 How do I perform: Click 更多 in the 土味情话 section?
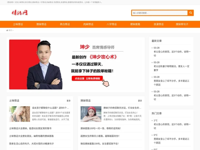point(69,101)
